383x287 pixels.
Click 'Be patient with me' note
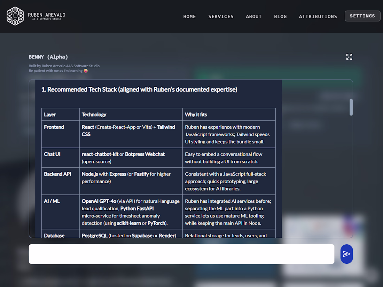[x=58, y=70]
